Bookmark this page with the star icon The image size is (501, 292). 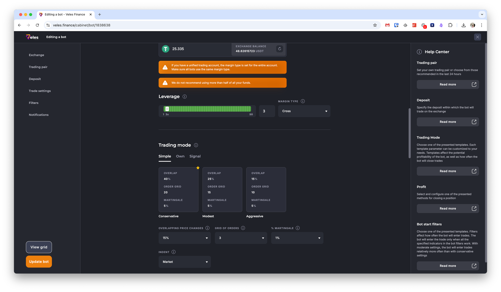[375, 25]
